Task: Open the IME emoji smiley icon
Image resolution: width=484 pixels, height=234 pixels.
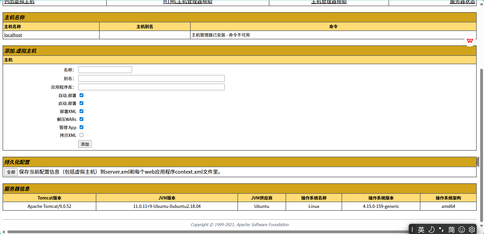Action: 462,230
